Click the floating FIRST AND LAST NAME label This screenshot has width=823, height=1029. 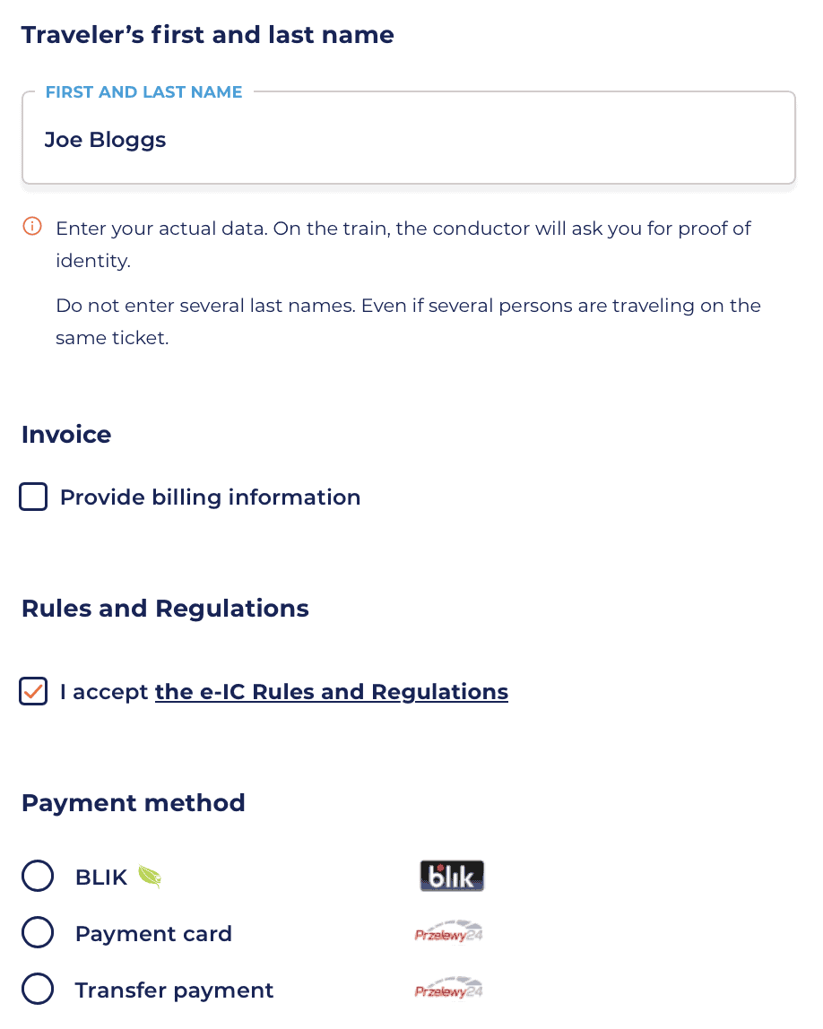tap(143, 92)
